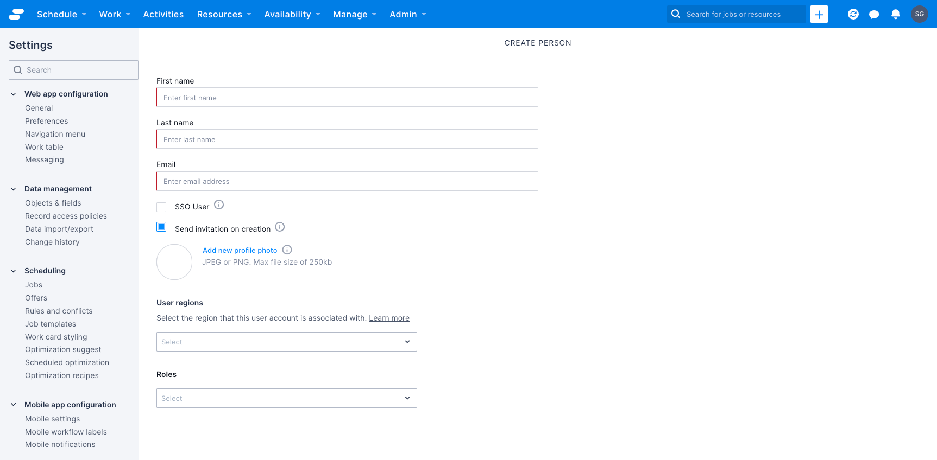
Task: Open the Admin menu
Action: pyautogui.click(x=407, y=14)
